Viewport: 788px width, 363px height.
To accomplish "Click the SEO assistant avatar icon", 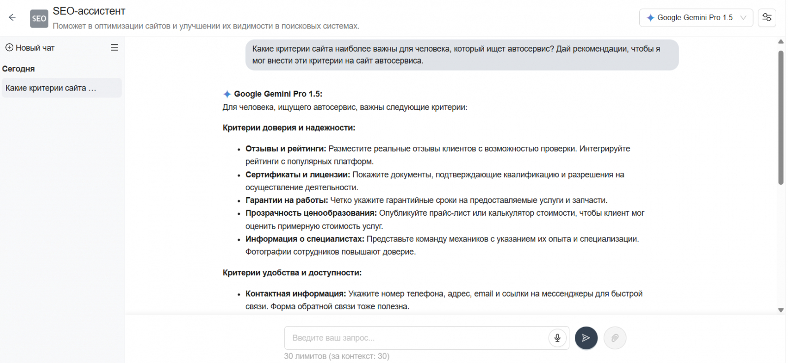I will pyautogui.click(x=39, y=19).
